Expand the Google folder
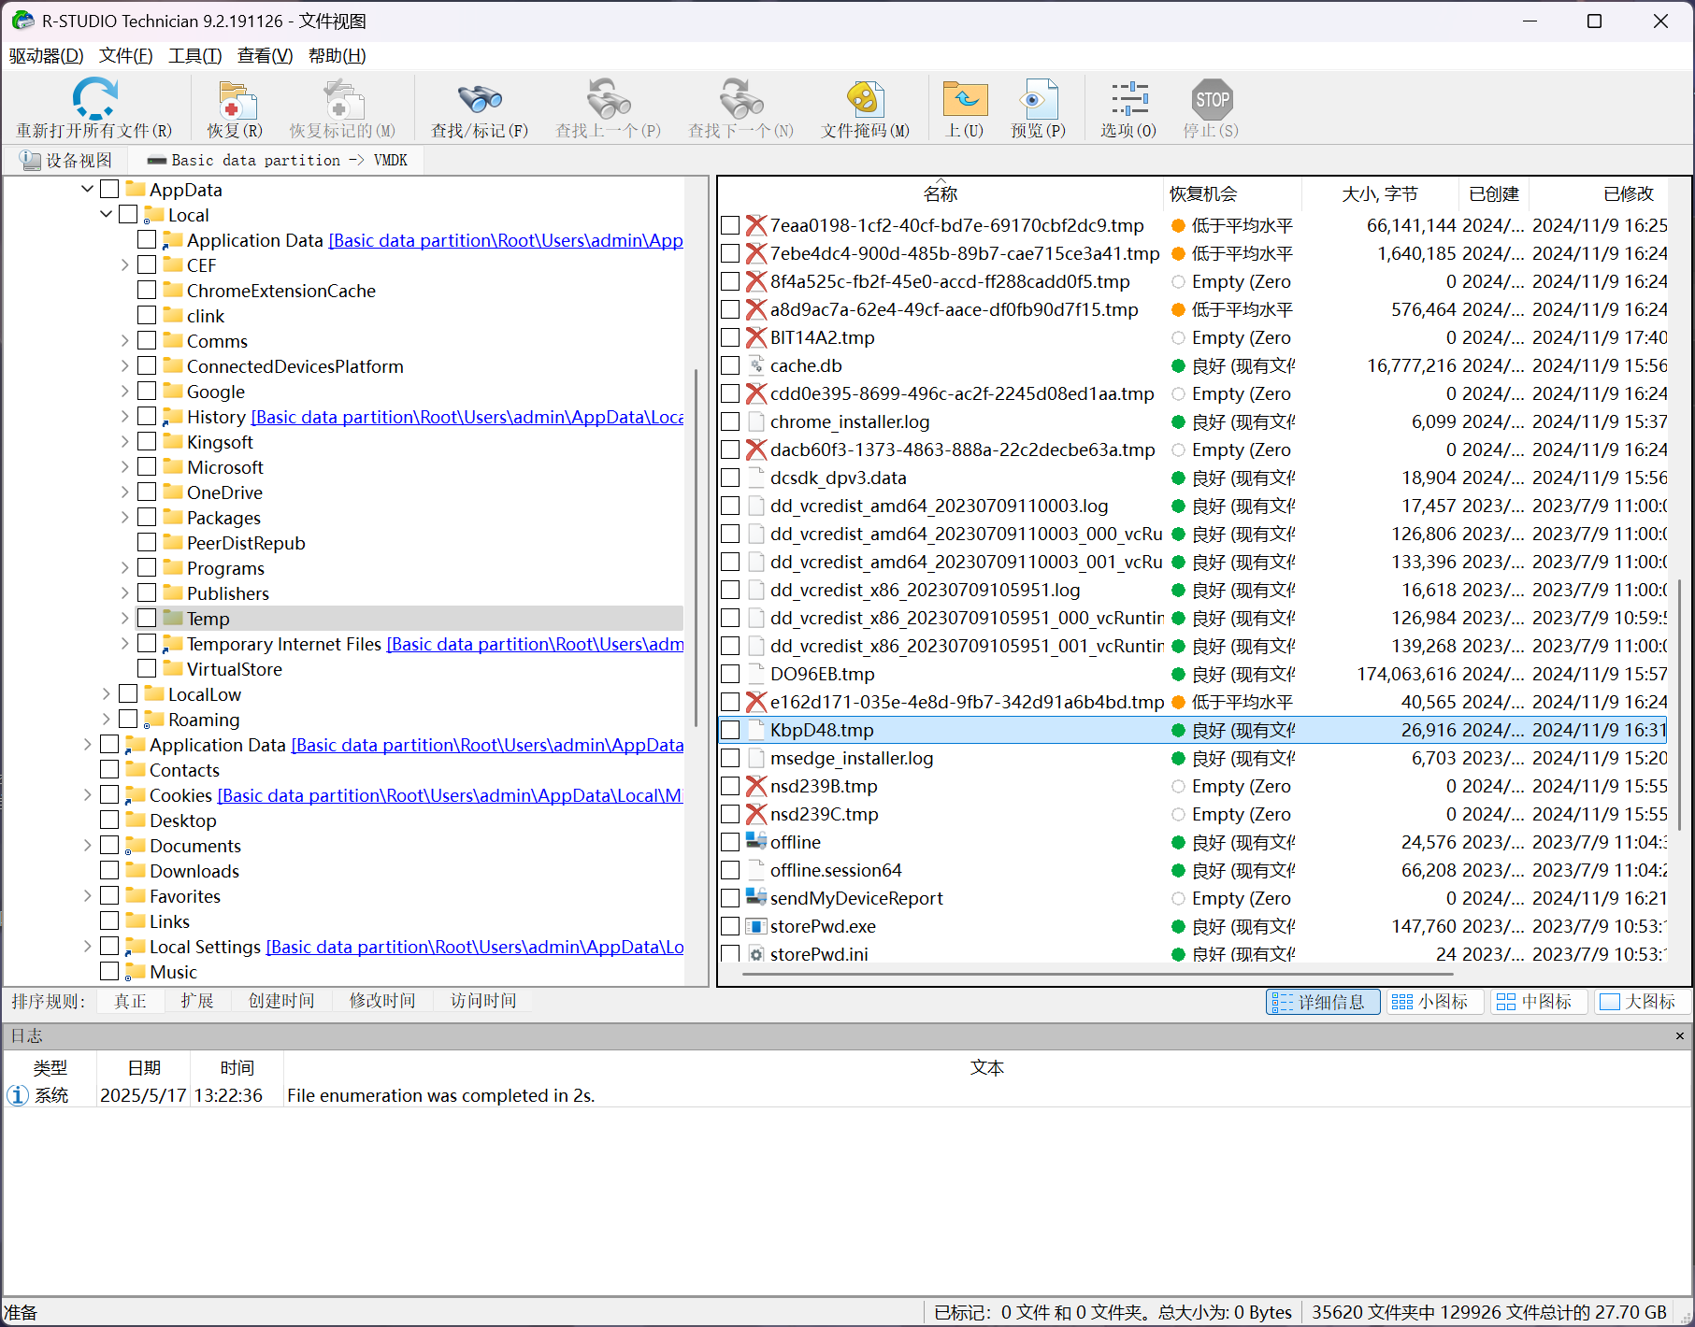Viewport: 1695px width, 1327px height. (x=125, y=391)
